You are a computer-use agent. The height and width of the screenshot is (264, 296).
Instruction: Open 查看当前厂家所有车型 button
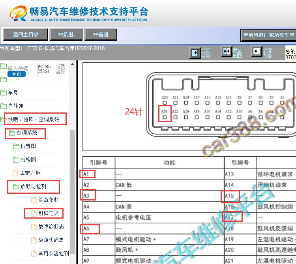click(x=268, y=35)
